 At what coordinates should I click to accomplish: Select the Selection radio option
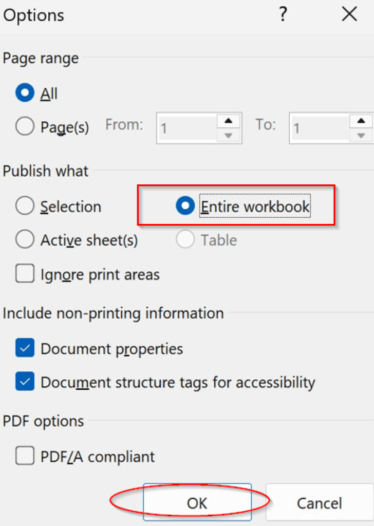point(25,205)
